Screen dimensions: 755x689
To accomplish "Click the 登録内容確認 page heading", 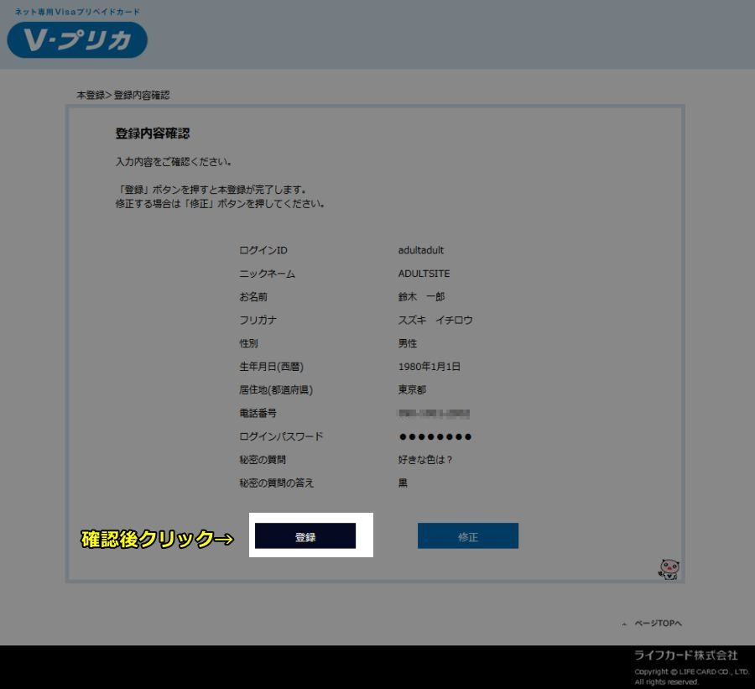I will coord(152,133).
